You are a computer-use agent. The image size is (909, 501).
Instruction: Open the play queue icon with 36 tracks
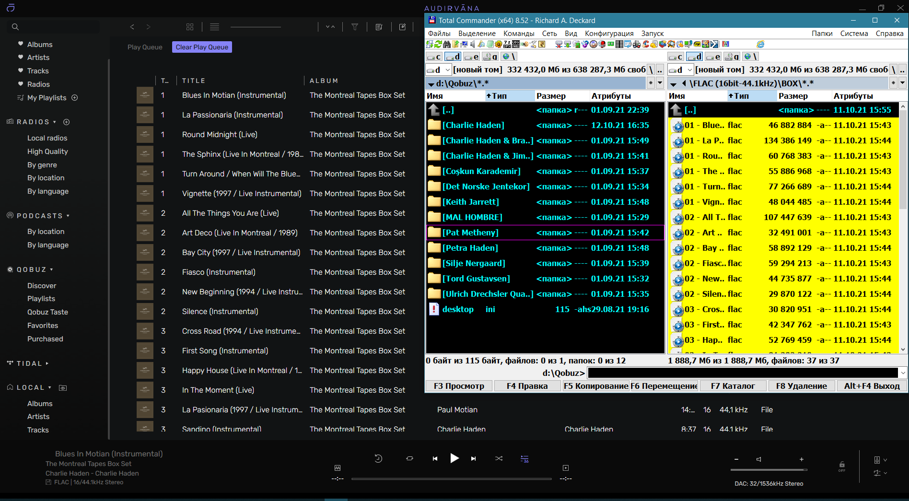(524, 459)
